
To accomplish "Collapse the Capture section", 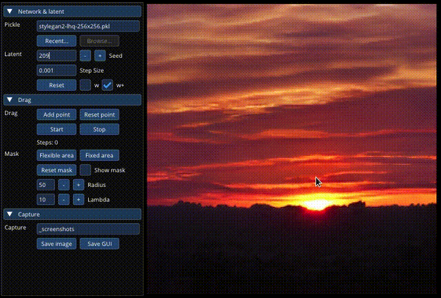I will [x=72, y=215].
